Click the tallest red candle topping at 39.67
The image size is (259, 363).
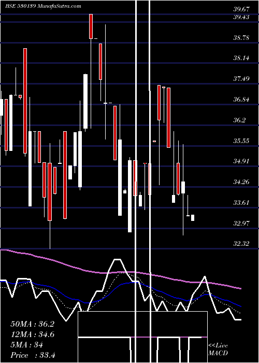(91, 26)
